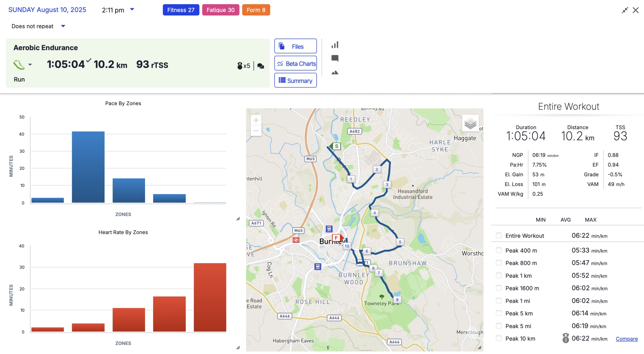This screenshot has height=354, width=644.
Task: Click the elevation mountain icon
Action: click(335, 72)
